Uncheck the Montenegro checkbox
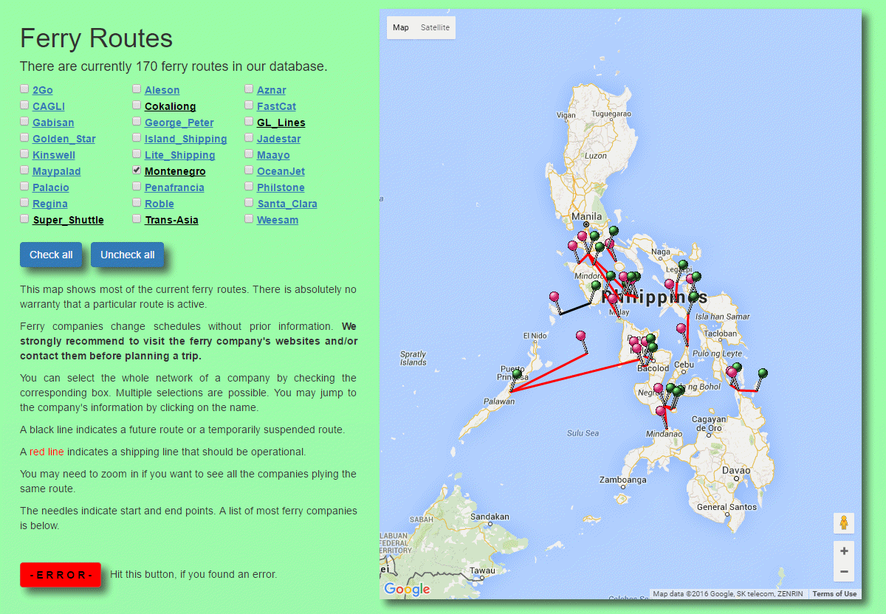The width and height of the screenshot is (886, 614). coord(137,170)
